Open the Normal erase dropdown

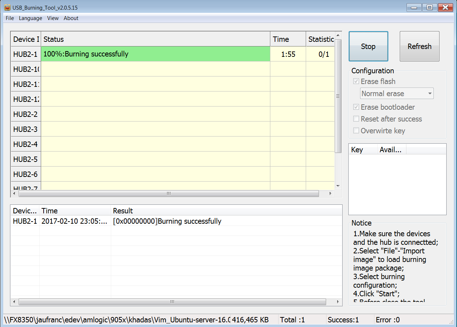(x=397, y=94)
